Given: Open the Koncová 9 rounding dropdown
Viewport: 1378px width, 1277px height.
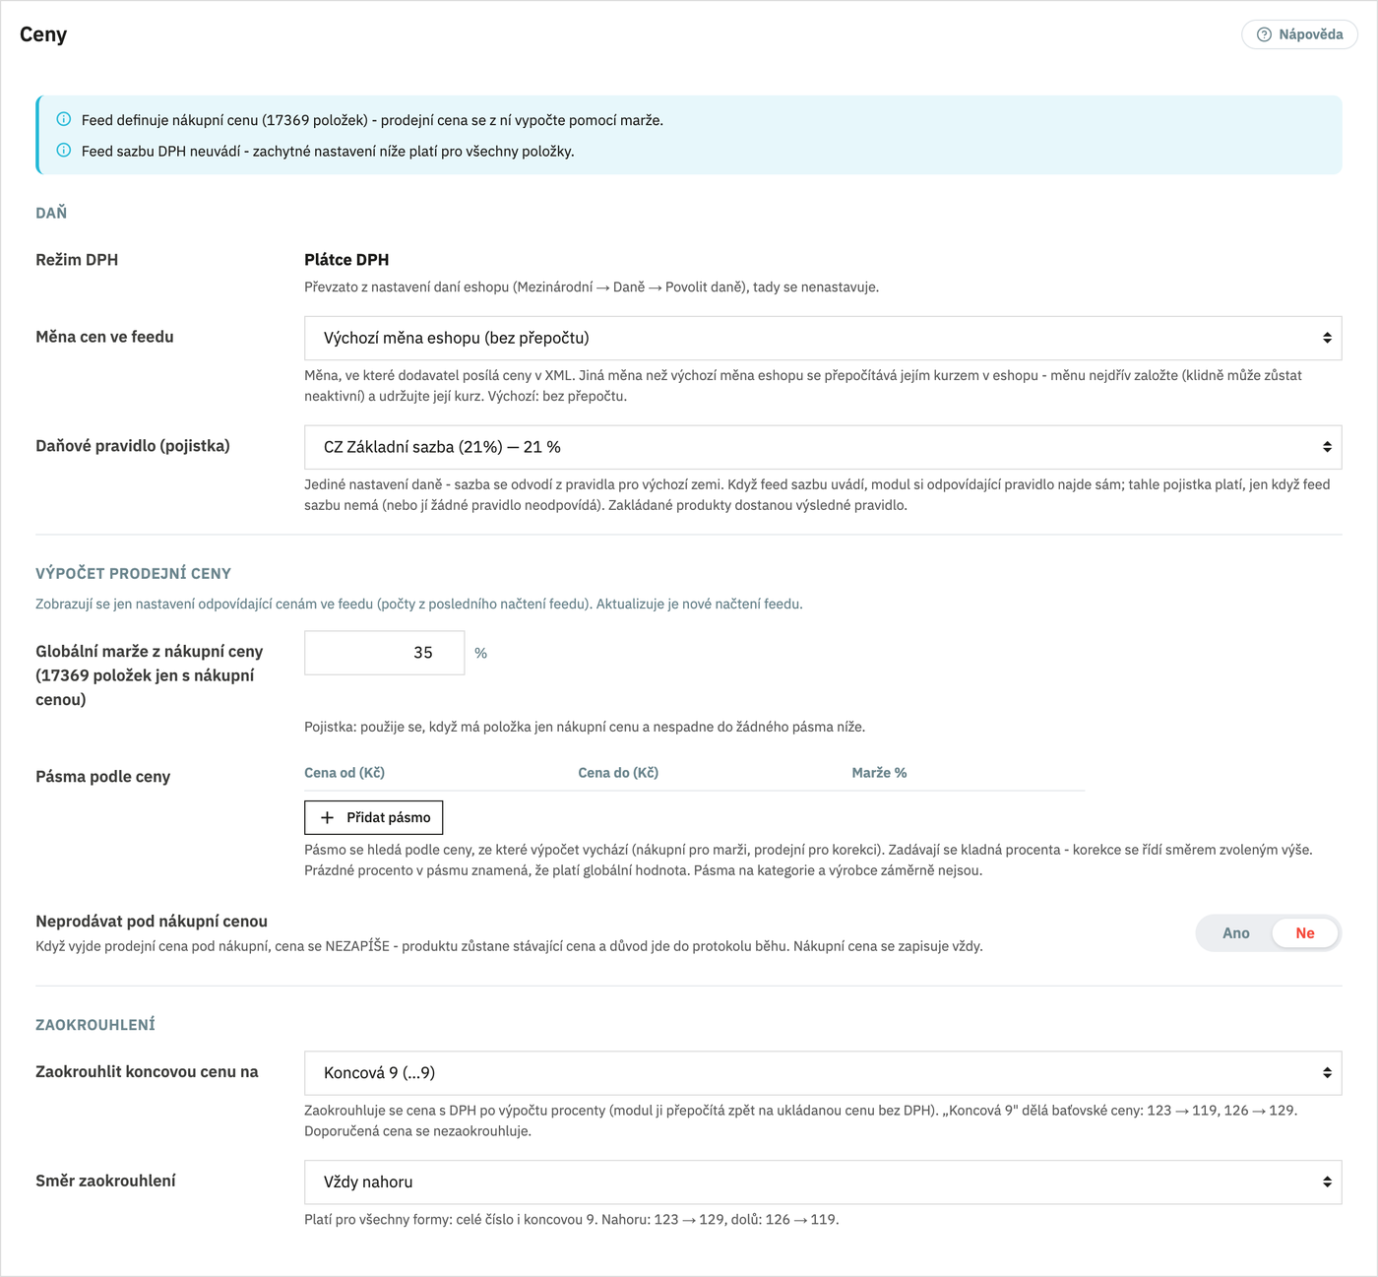Looking at the screenshot, I should tap(823, 1072).
